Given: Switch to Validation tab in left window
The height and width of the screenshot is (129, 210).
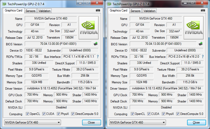Looking at the screenshot, I should 44,11.
